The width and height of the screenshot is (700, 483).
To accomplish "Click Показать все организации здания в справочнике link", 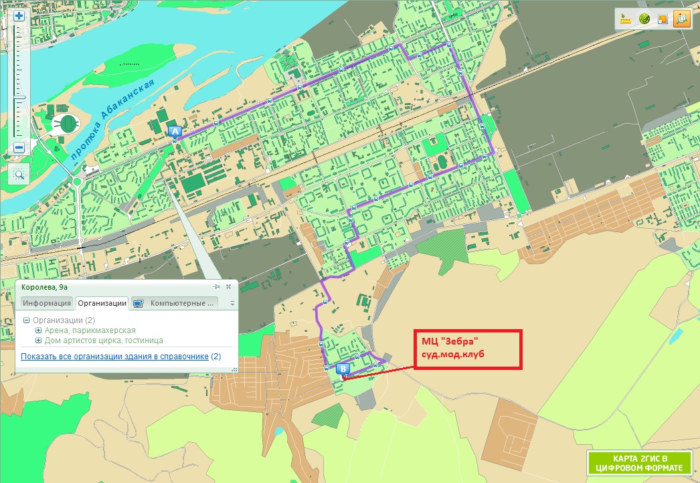I will (114, 356).
